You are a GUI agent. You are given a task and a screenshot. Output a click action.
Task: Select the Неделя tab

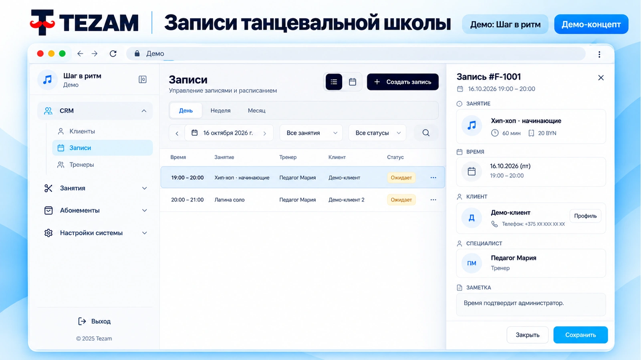[x=220, y=110]
